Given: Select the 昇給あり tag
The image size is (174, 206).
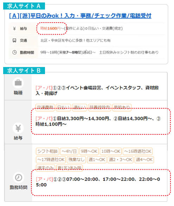Looking at the screenshot, I should [122, 108].
